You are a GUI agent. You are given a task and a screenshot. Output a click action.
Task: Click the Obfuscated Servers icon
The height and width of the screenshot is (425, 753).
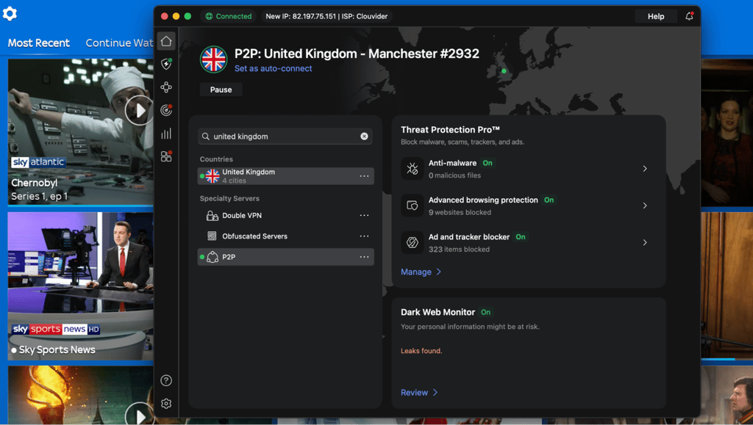[212, 236]
